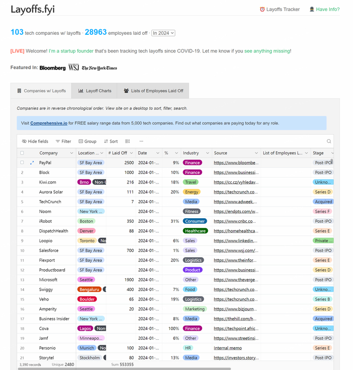Open the row height toolbar icon

point(127,141)
